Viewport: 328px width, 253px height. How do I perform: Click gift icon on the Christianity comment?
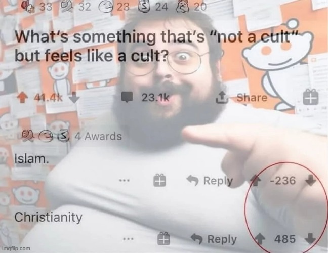163,238
